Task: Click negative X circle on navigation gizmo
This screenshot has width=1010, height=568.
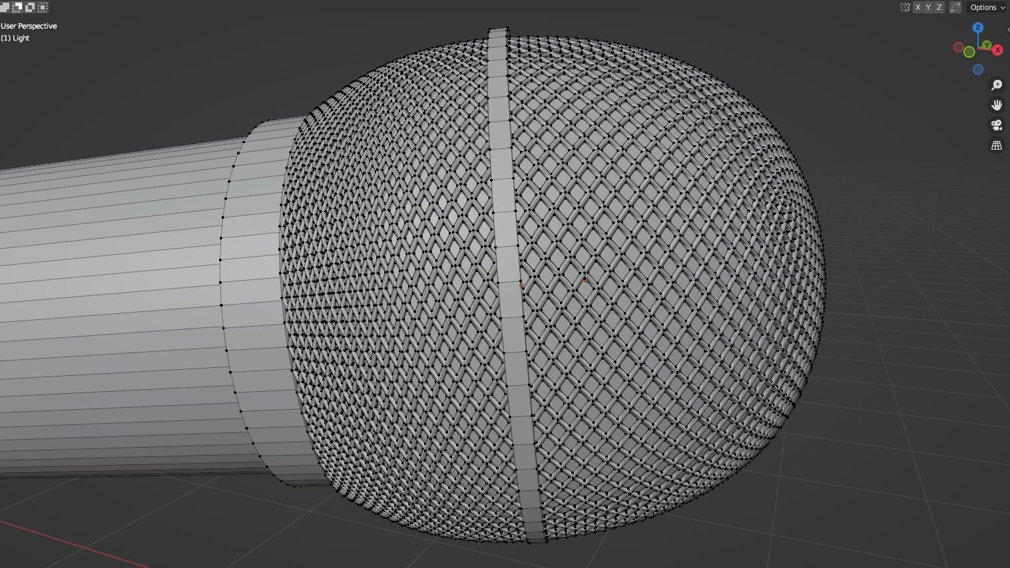Action: [959, 47]
